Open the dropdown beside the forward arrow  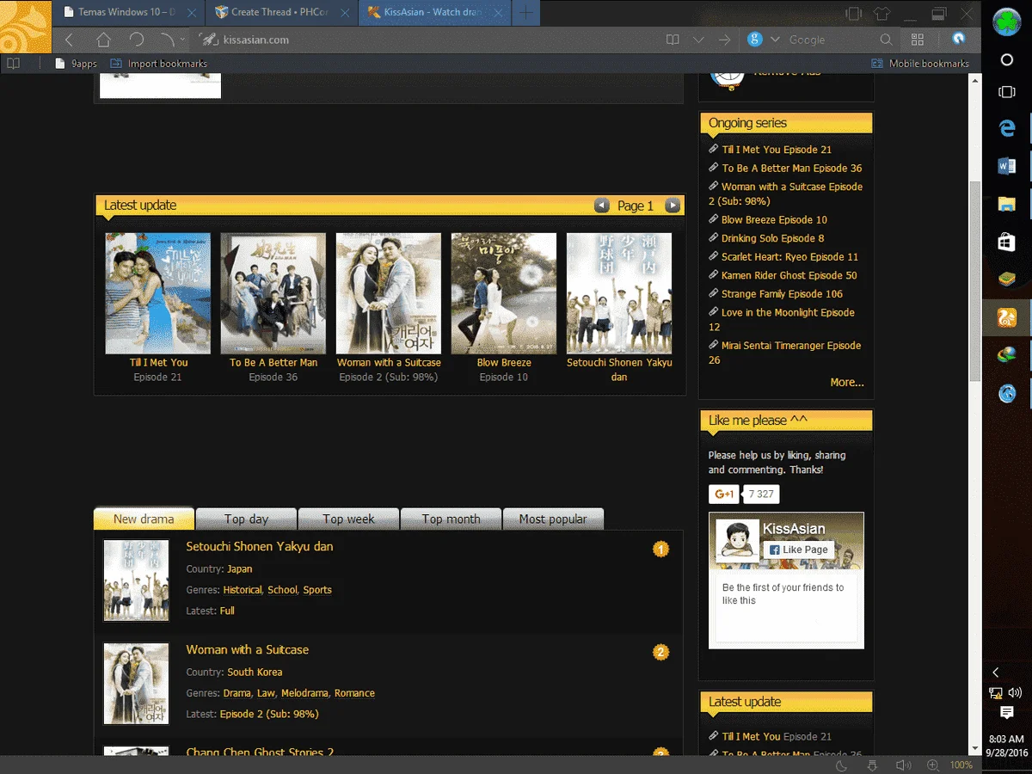(182, 40)
